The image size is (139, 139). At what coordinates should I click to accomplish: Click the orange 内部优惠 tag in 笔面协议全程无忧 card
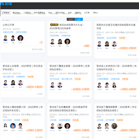click(x=122, y=38)
